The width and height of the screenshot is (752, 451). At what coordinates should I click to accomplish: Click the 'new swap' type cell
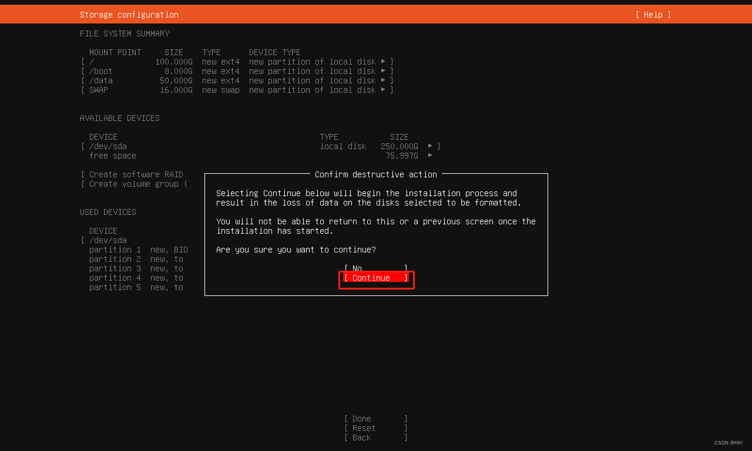[x=221, y=90]
